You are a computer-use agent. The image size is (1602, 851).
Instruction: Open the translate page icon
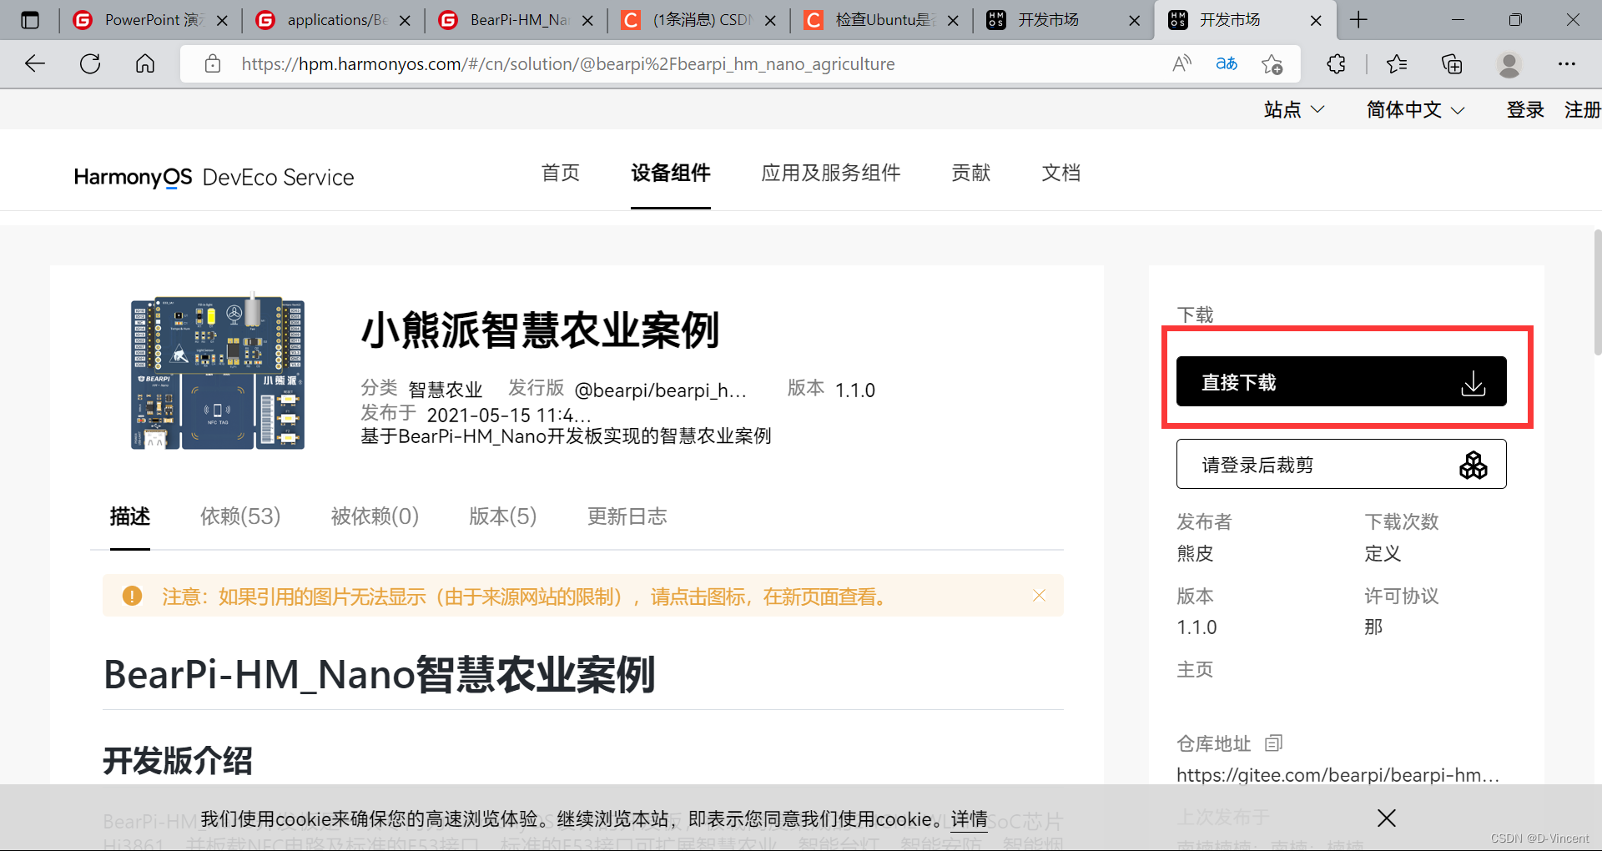(x=1227, y=63)
